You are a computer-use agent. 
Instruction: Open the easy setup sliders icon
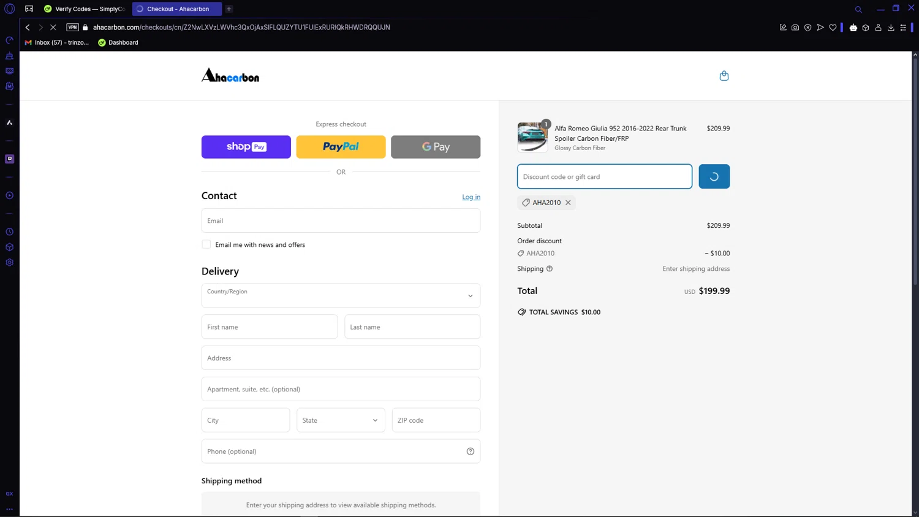[x=903, y=28]
